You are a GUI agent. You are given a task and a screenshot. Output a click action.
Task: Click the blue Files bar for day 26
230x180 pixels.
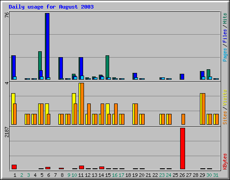[182, 76]
